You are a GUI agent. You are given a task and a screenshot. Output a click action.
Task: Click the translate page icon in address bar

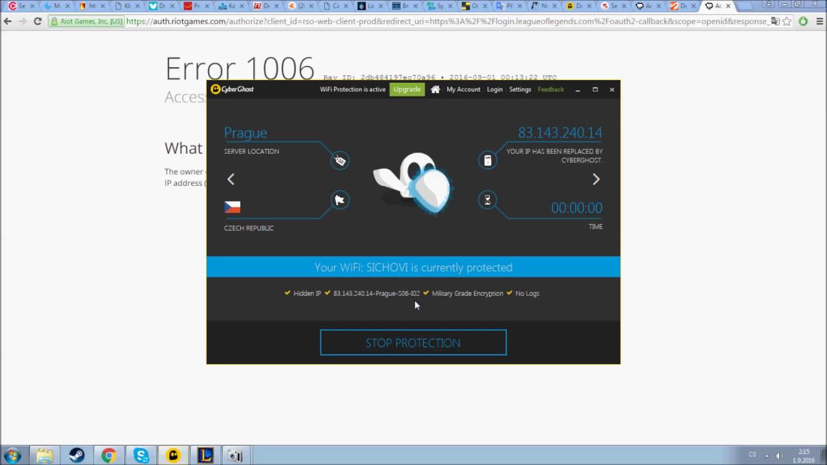click(775, 21)
